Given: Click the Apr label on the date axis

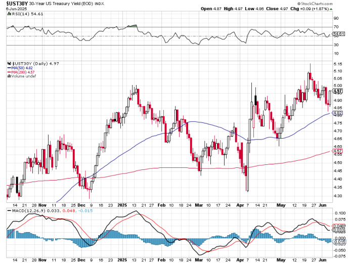Looking at the screenshot, I should pos(241,206).
